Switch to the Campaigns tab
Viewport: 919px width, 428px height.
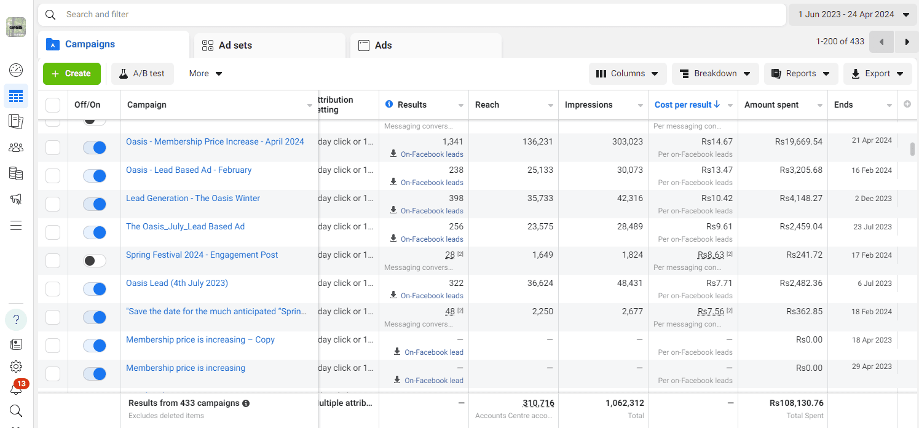114,44
